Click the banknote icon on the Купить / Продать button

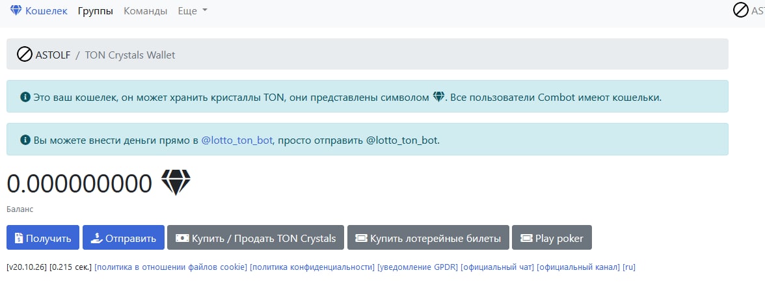click(182, 238)
